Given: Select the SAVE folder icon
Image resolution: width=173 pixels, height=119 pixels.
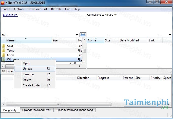Looking at the screenshot, I should (x=4, y=46).
